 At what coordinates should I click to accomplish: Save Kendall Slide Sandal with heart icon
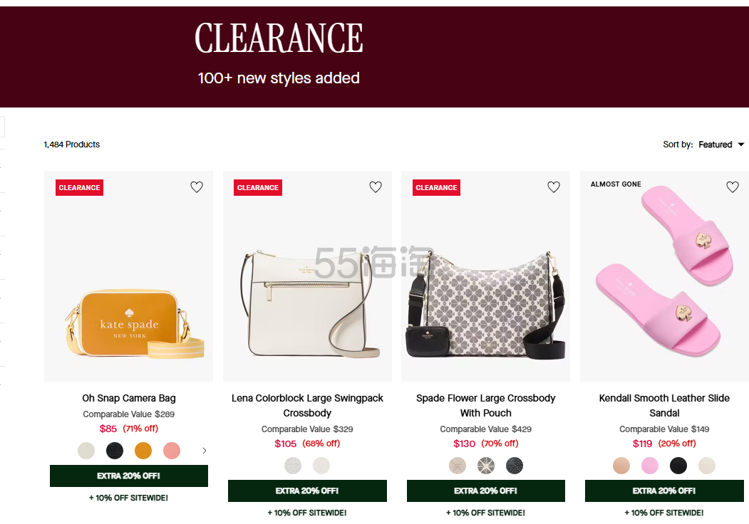pyautogui.click(x=733, y=187)
